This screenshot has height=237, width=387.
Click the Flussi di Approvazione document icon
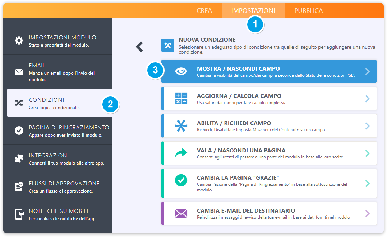(x=19, y=186)
